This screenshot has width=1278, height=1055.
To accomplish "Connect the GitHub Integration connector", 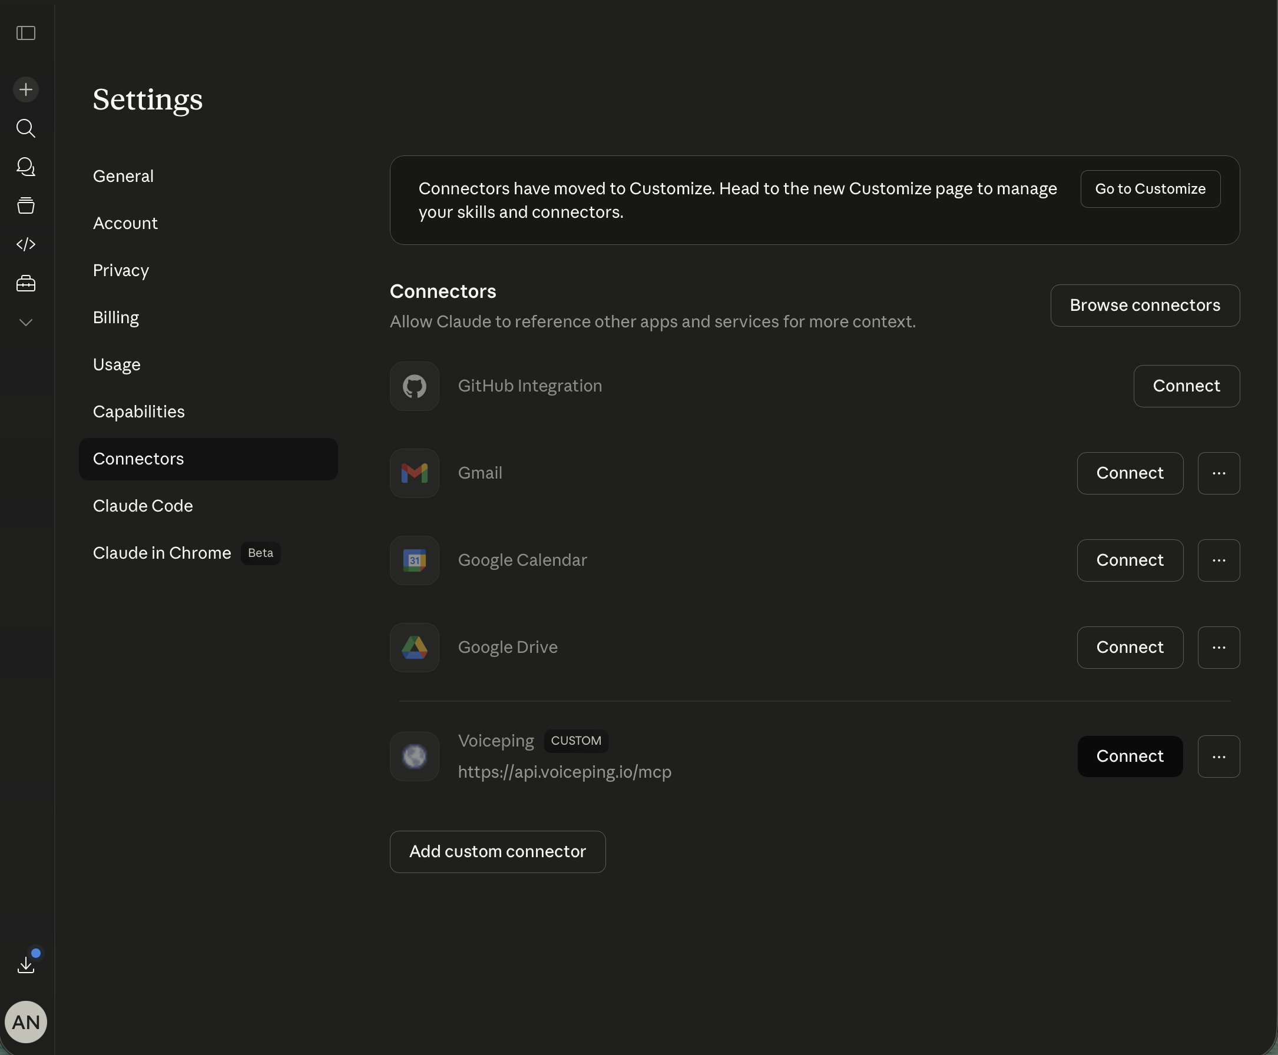I will [1186, 387].
